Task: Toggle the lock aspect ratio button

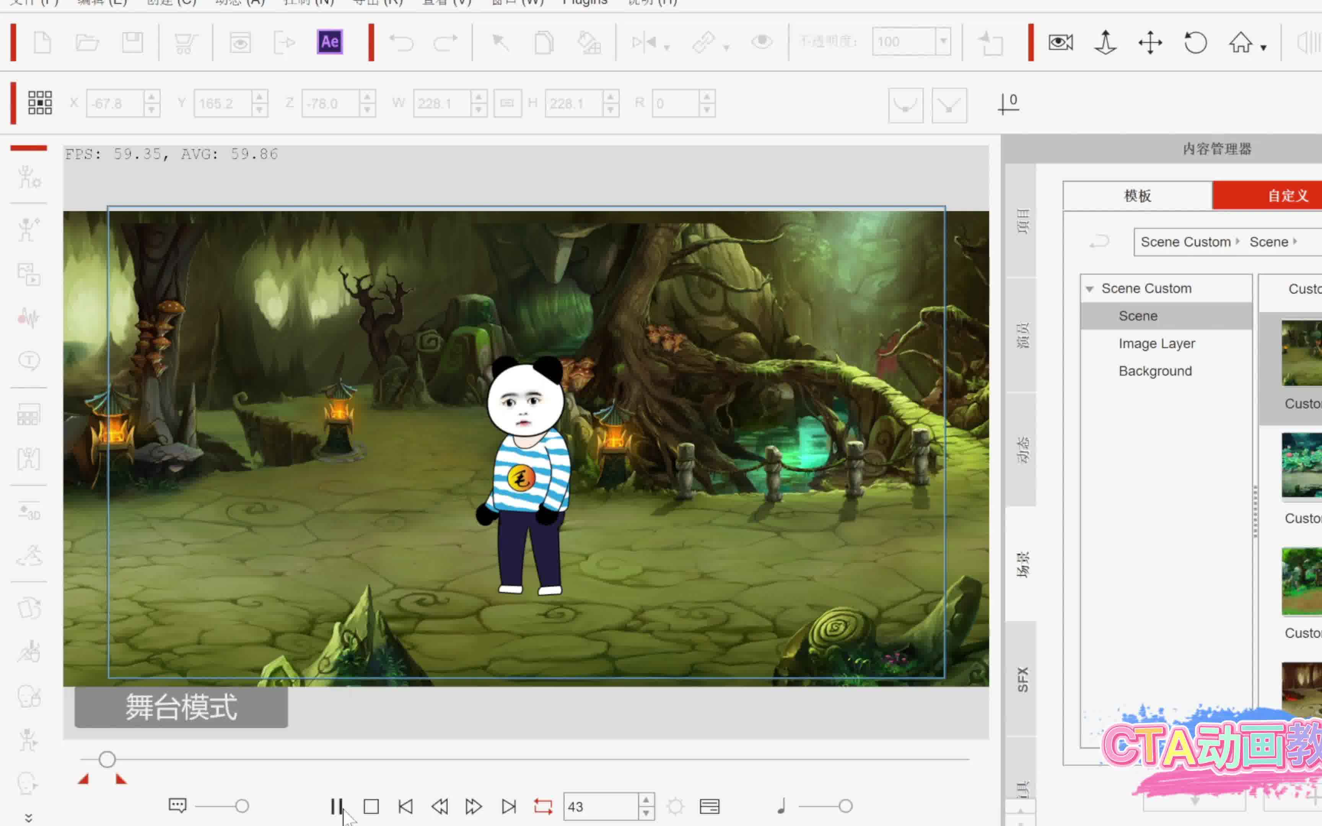Action: [x=507, y=103]
